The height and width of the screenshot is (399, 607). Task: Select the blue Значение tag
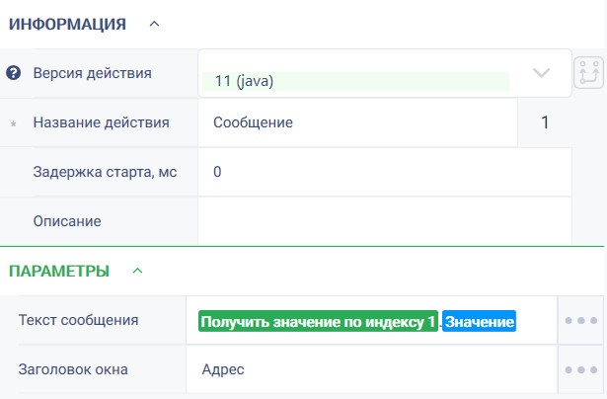(x=480, y=321)
